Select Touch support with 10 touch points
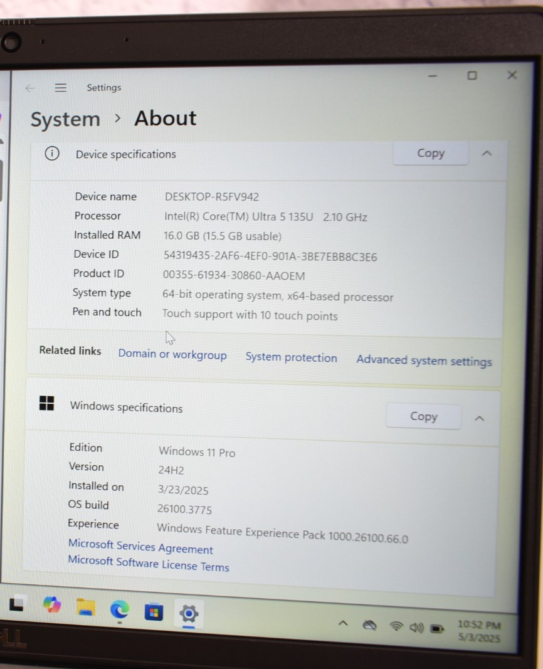 coord(250,315)
